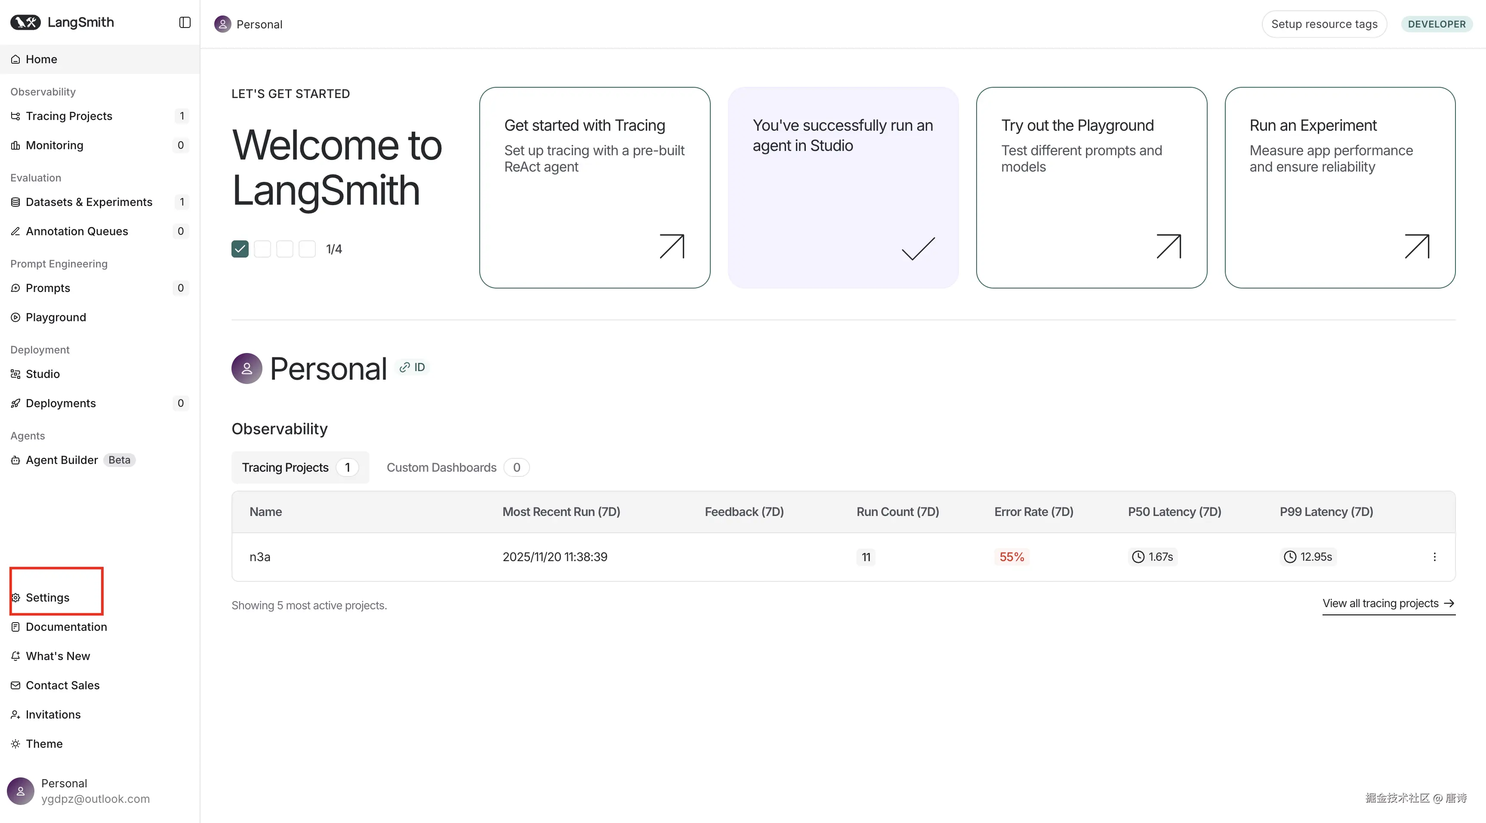The width and height of the screenshot is (1486, 823).
Task: Open Annotation Queues
Action: click(x=77, y=231)
